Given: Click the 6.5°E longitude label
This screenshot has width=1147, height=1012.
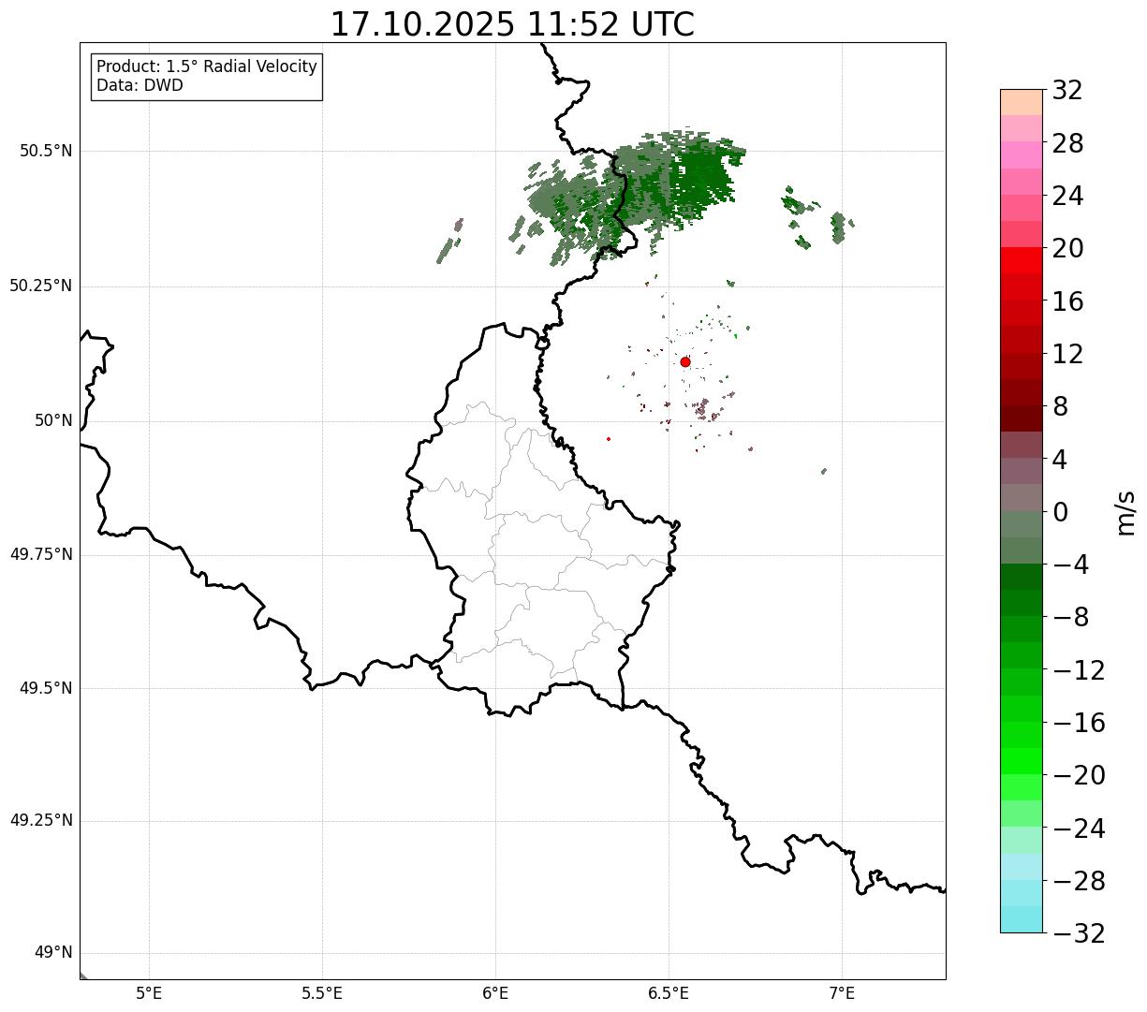Looking at the screenshot, I should point(669,993).
